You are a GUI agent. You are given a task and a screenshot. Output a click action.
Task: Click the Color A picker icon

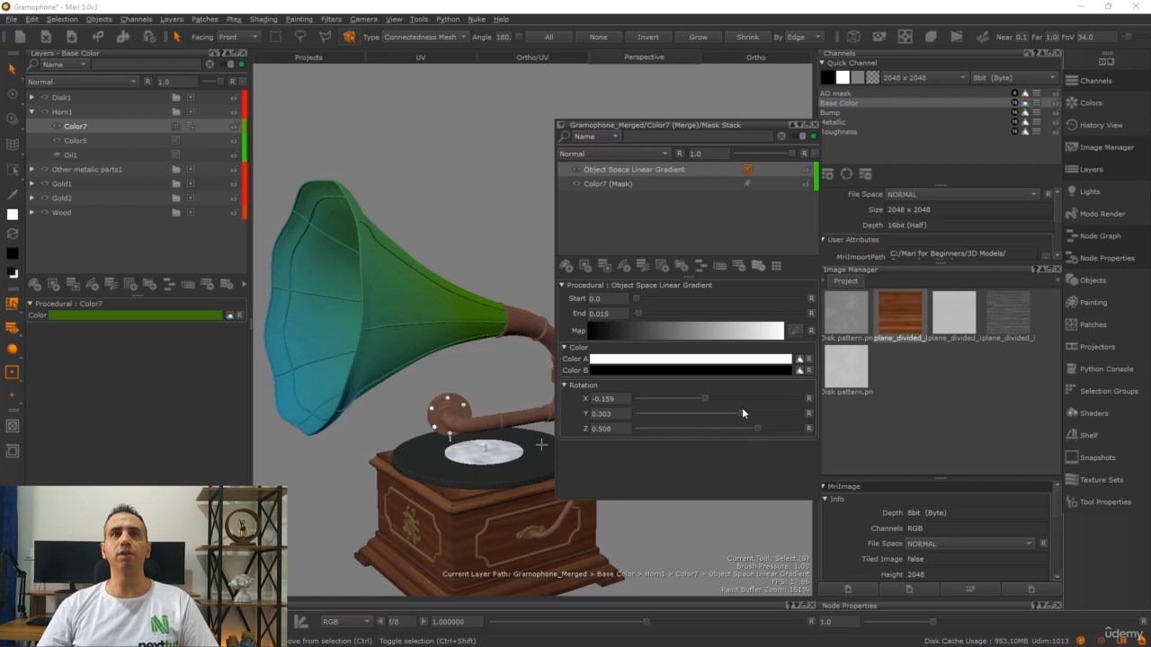point(799,359)
